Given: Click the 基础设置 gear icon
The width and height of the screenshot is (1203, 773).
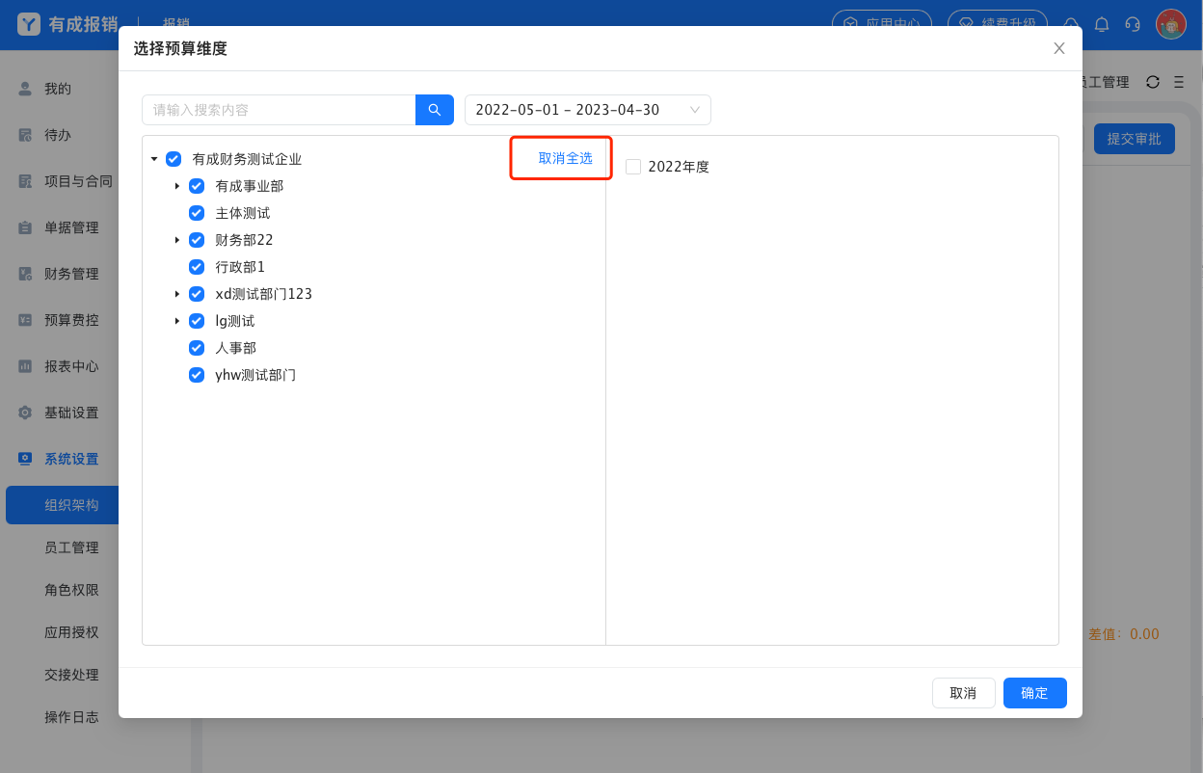Looking at the screenshot, I should click(26, 413).
